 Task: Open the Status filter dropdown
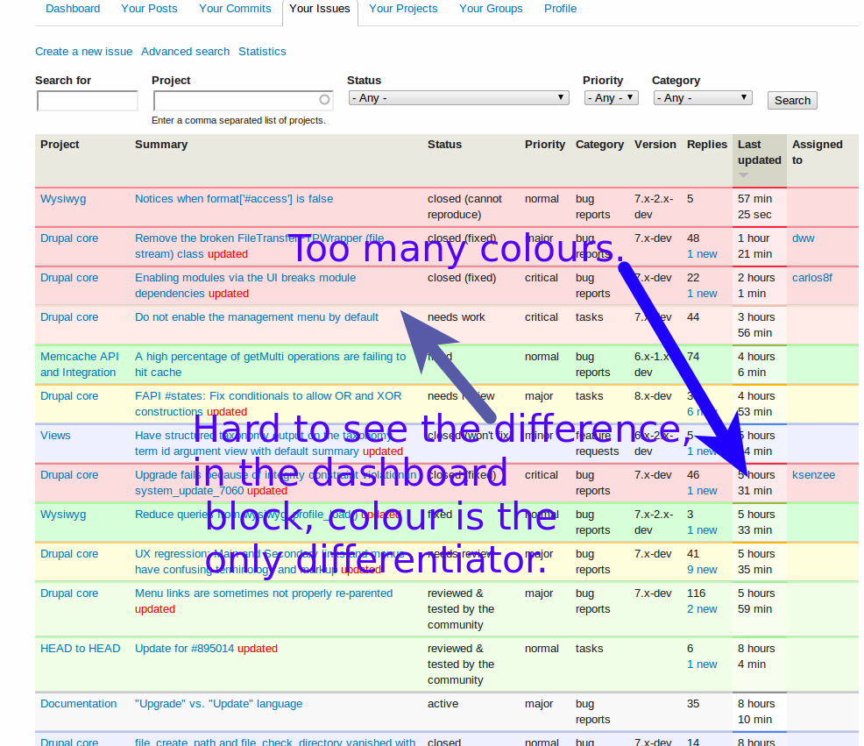(x=458, y=98)
